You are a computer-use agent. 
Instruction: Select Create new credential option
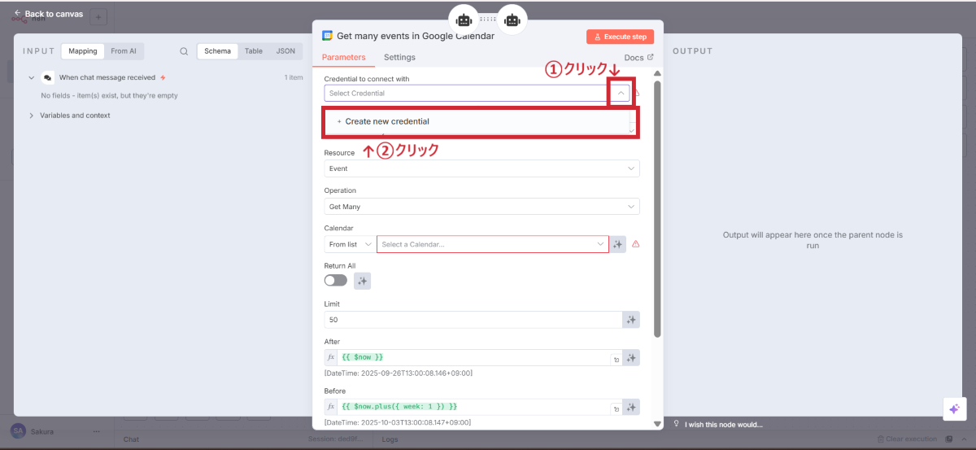point(387,121)
